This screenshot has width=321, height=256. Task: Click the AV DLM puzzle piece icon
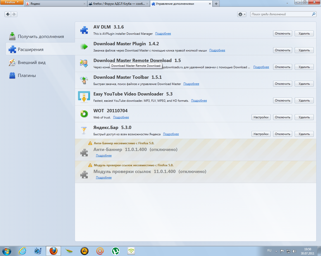(84, 30)
